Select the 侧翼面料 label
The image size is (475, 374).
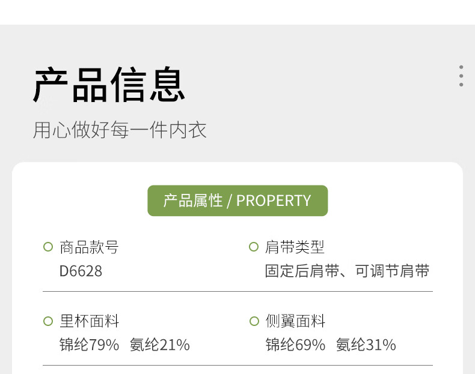(295, 321)
